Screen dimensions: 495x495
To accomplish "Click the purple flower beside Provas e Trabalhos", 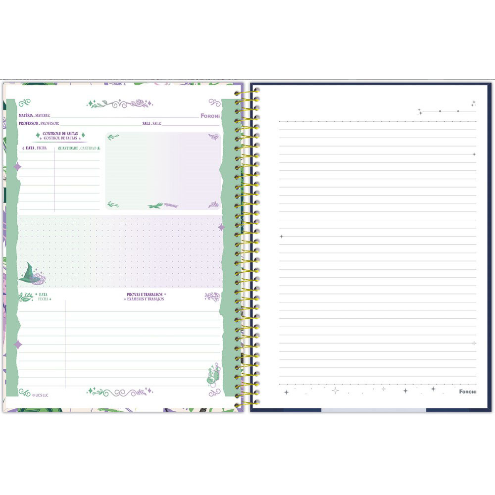I will (x=212, y=297).
